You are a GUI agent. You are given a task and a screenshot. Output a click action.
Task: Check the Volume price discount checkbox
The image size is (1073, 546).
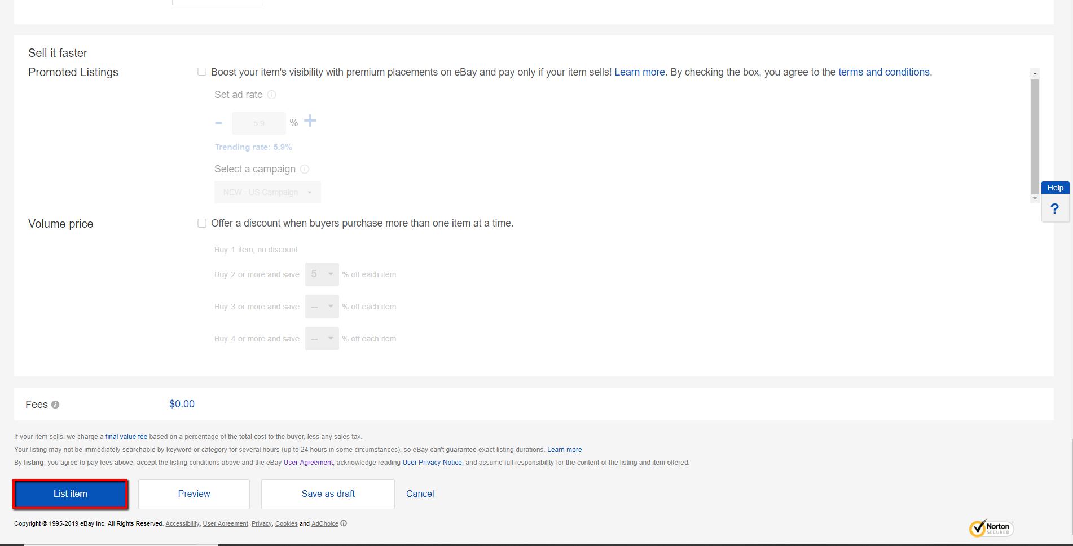(201, 223)
